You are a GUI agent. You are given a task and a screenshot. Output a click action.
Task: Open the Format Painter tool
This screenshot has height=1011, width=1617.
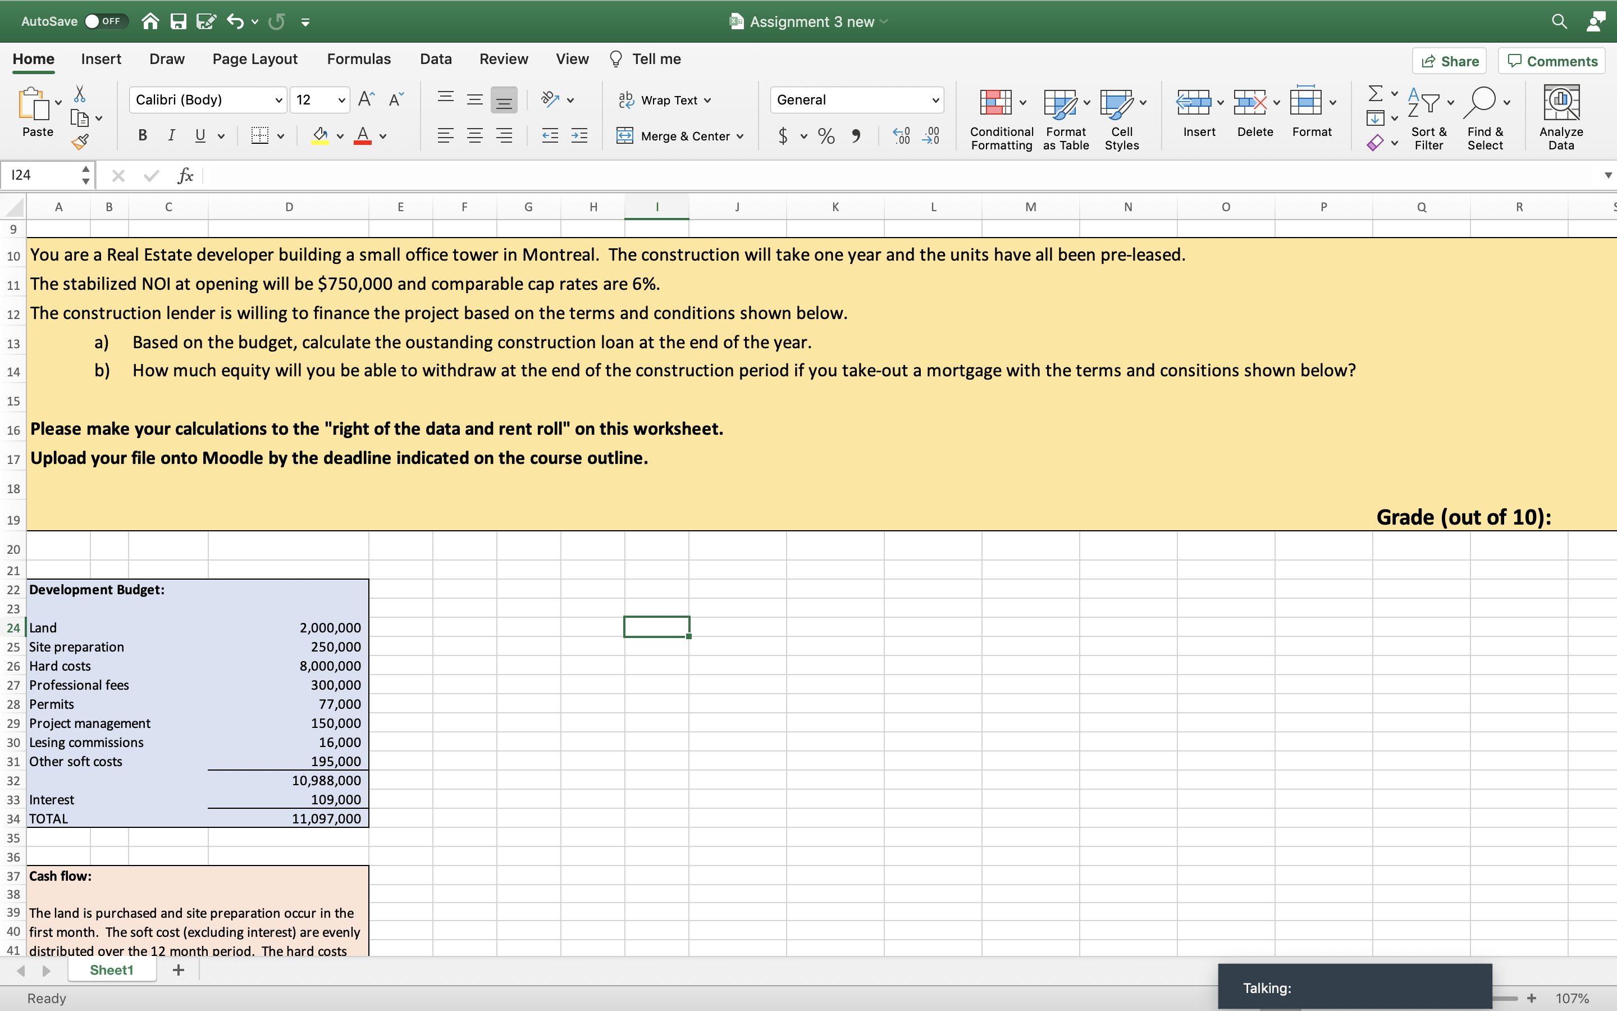click(x=80, y=142)
